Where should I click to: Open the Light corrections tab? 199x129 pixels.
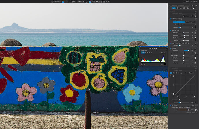pos(174,8)
